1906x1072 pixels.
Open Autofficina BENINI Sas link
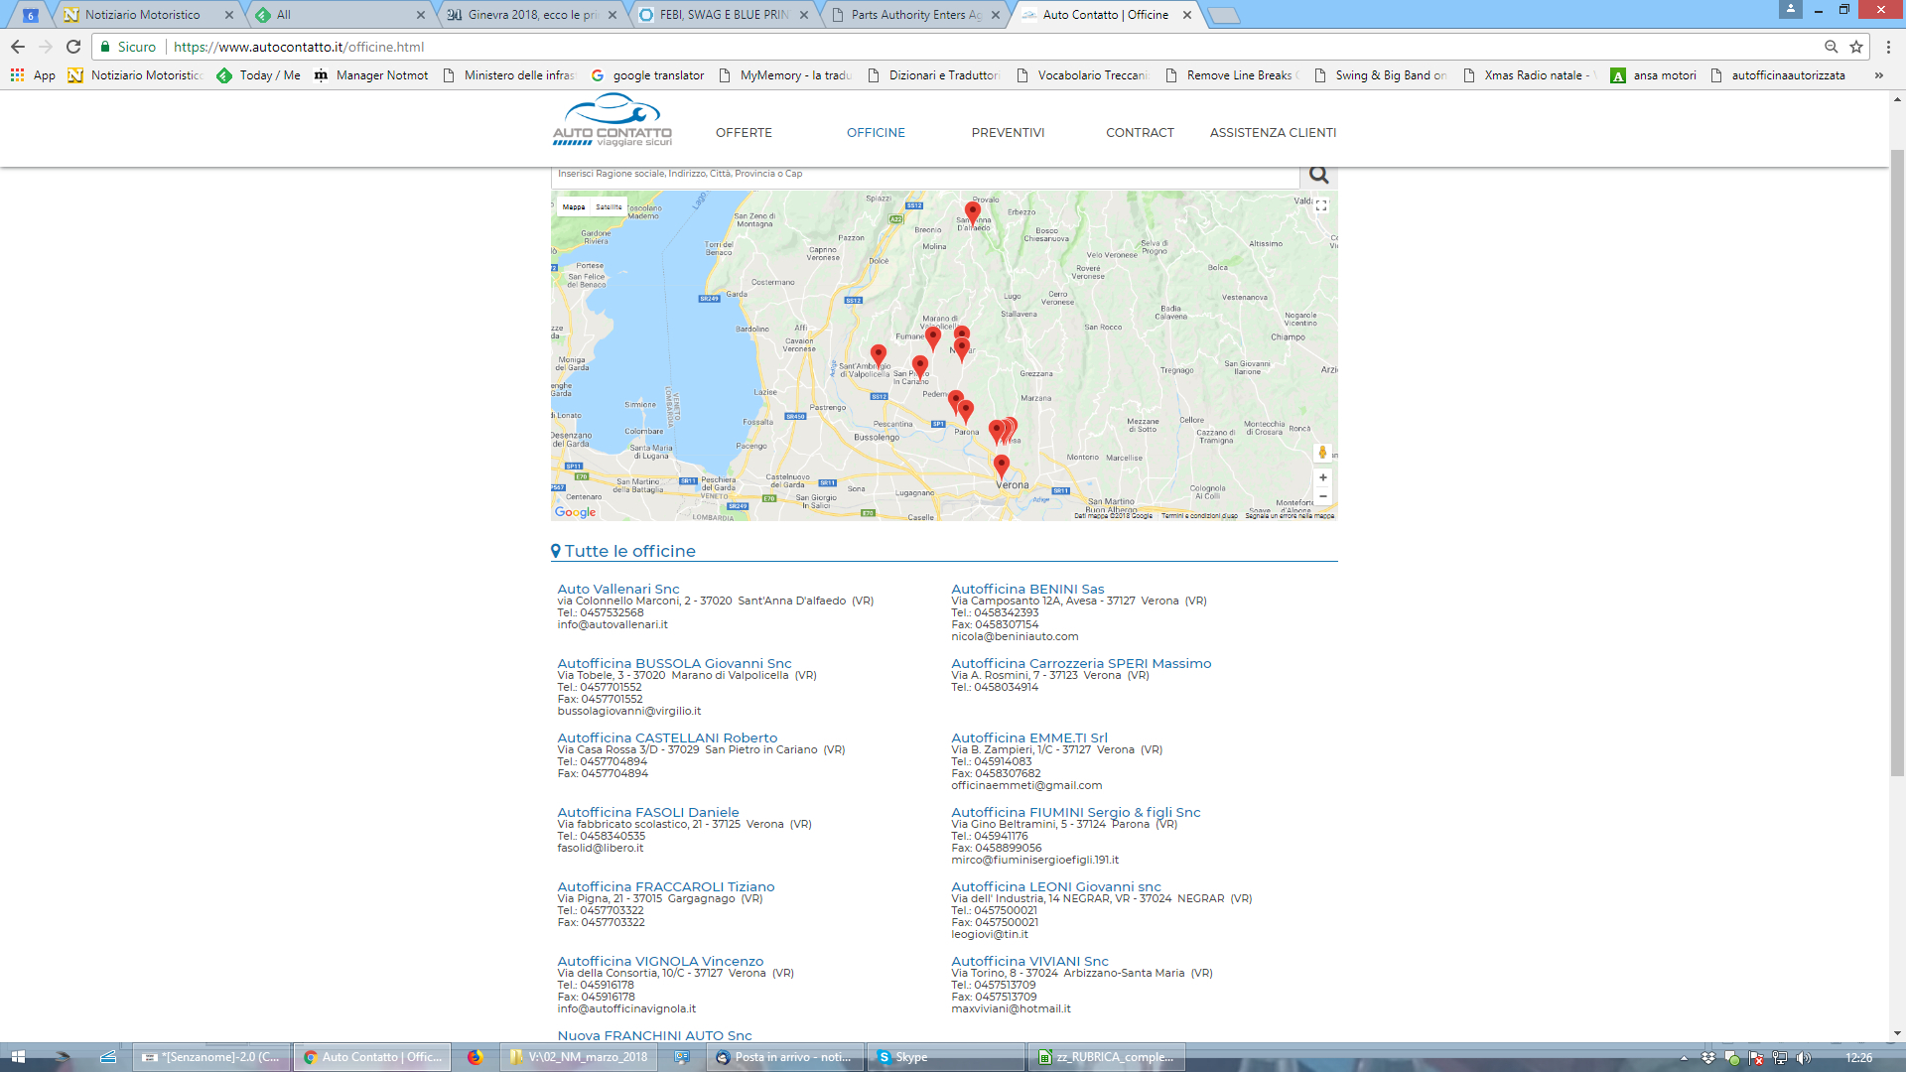(x=1027, y=590)
